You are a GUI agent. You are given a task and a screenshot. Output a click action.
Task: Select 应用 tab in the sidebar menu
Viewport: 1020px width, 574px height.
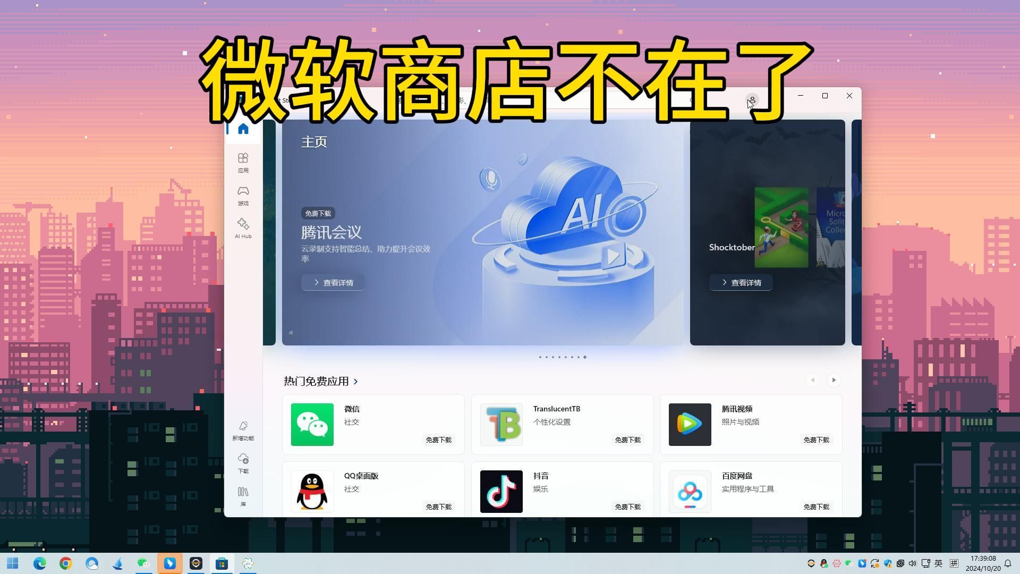(243, 162)
